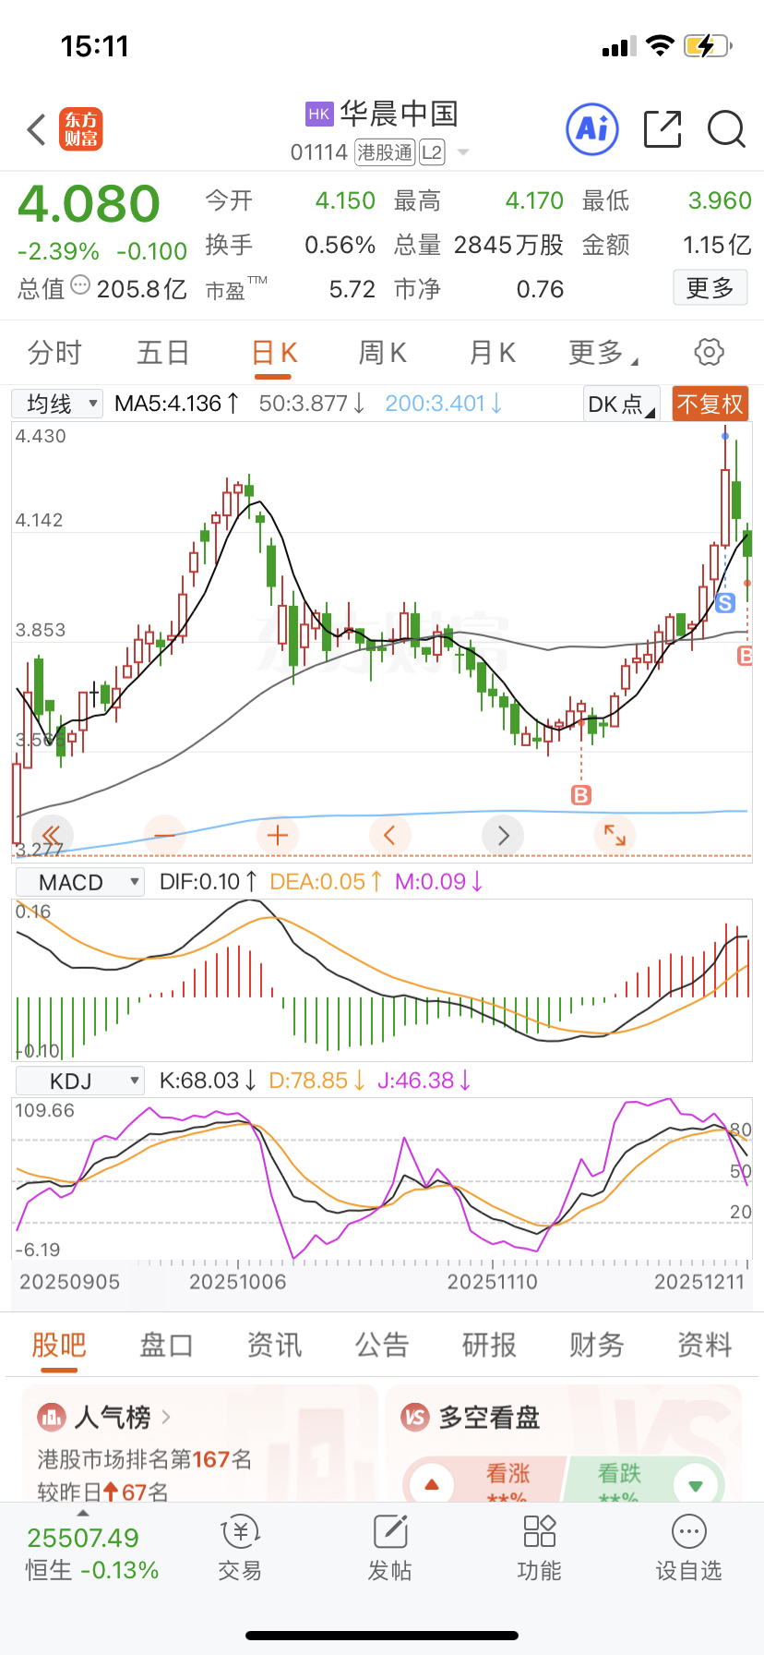Switch to the 五日 tab
Image resolution: width=764 pixels, height=1655 pixels.
pyautogui.click(x=163, y=353)
